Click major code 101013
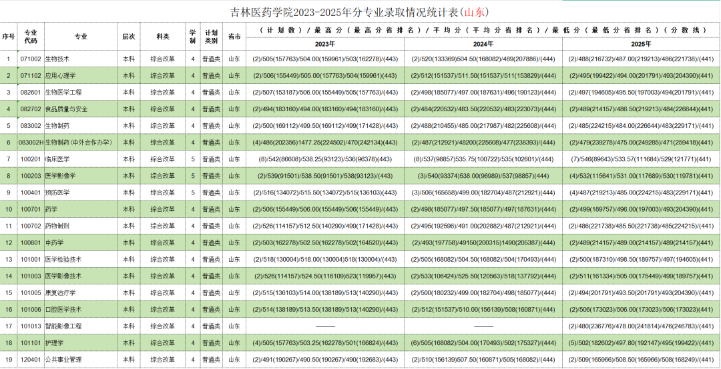This screenshot has width=721, height=369. coord(31,326)
